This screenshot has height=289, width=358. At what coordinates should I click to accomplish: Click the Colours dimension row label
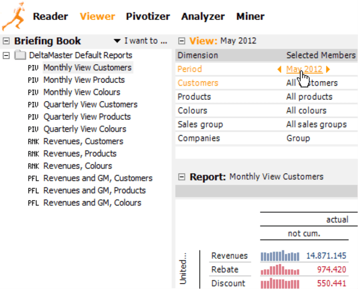(192, 111)
